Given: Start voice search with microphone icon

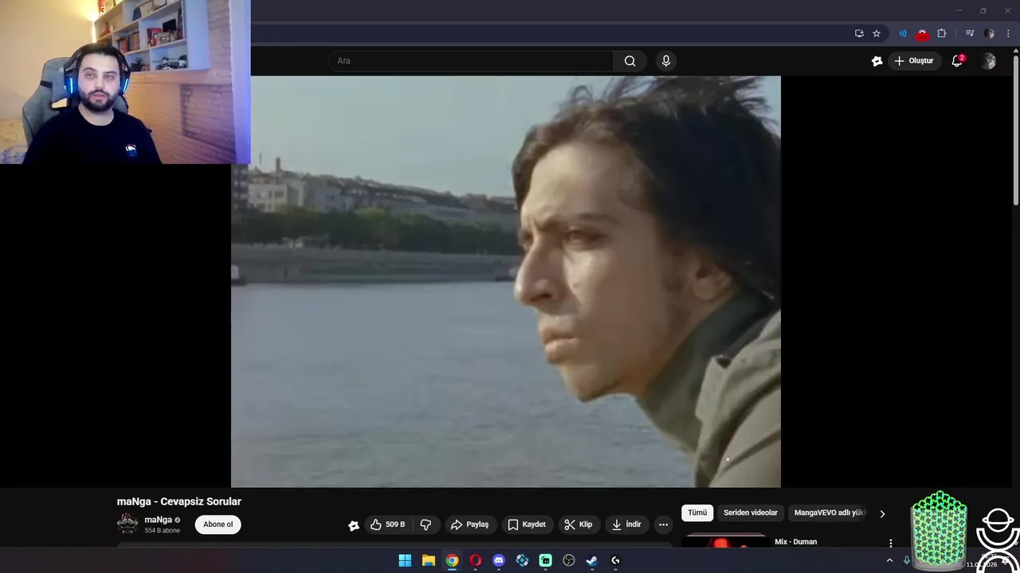Looking at the screenshot, I should coord(666,60).
